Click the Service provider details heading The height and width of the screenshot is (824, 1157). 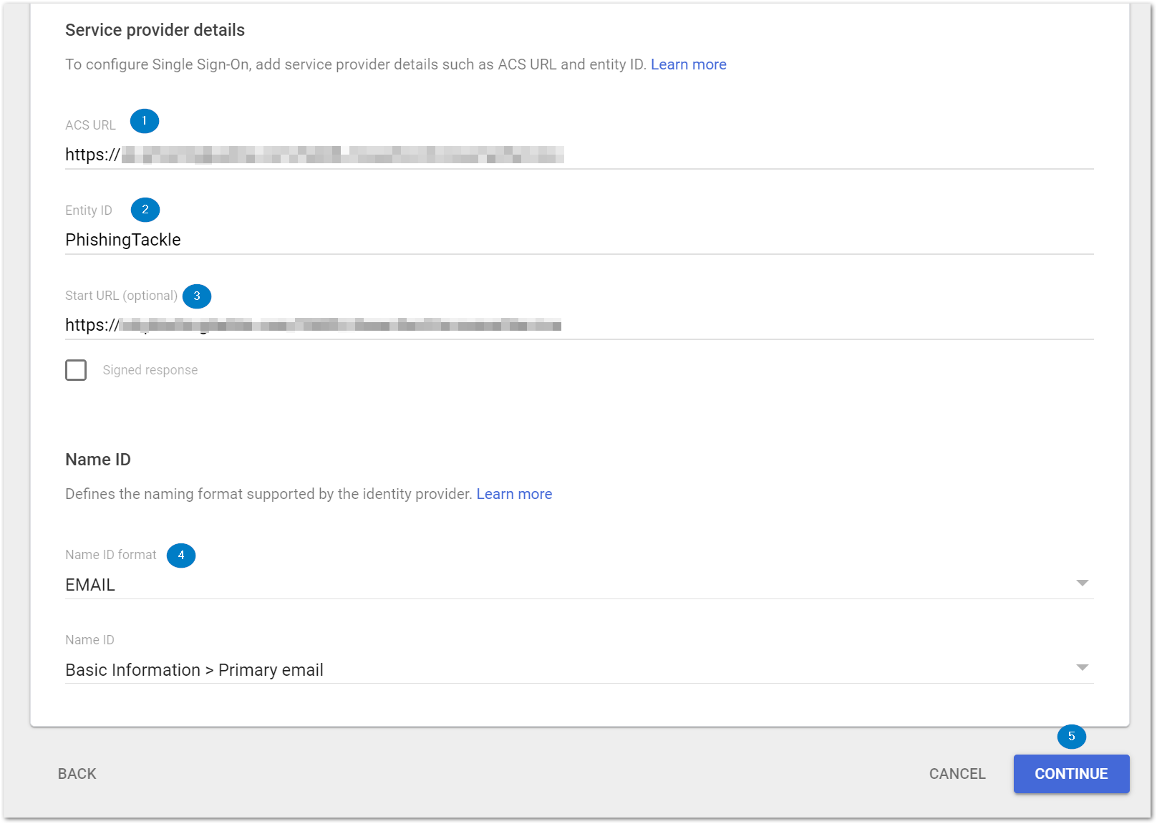(x=155, y=30)
